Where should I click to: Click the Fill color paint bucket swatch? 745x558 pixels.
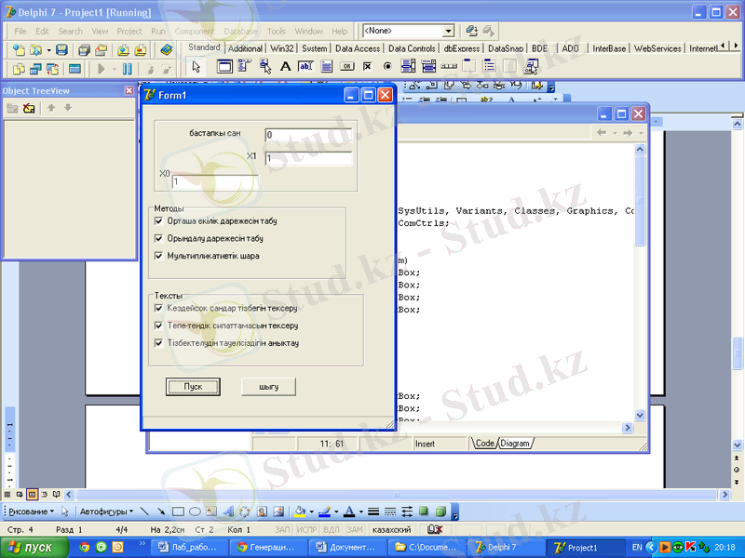pyautogui.click(x=300, y=511)
